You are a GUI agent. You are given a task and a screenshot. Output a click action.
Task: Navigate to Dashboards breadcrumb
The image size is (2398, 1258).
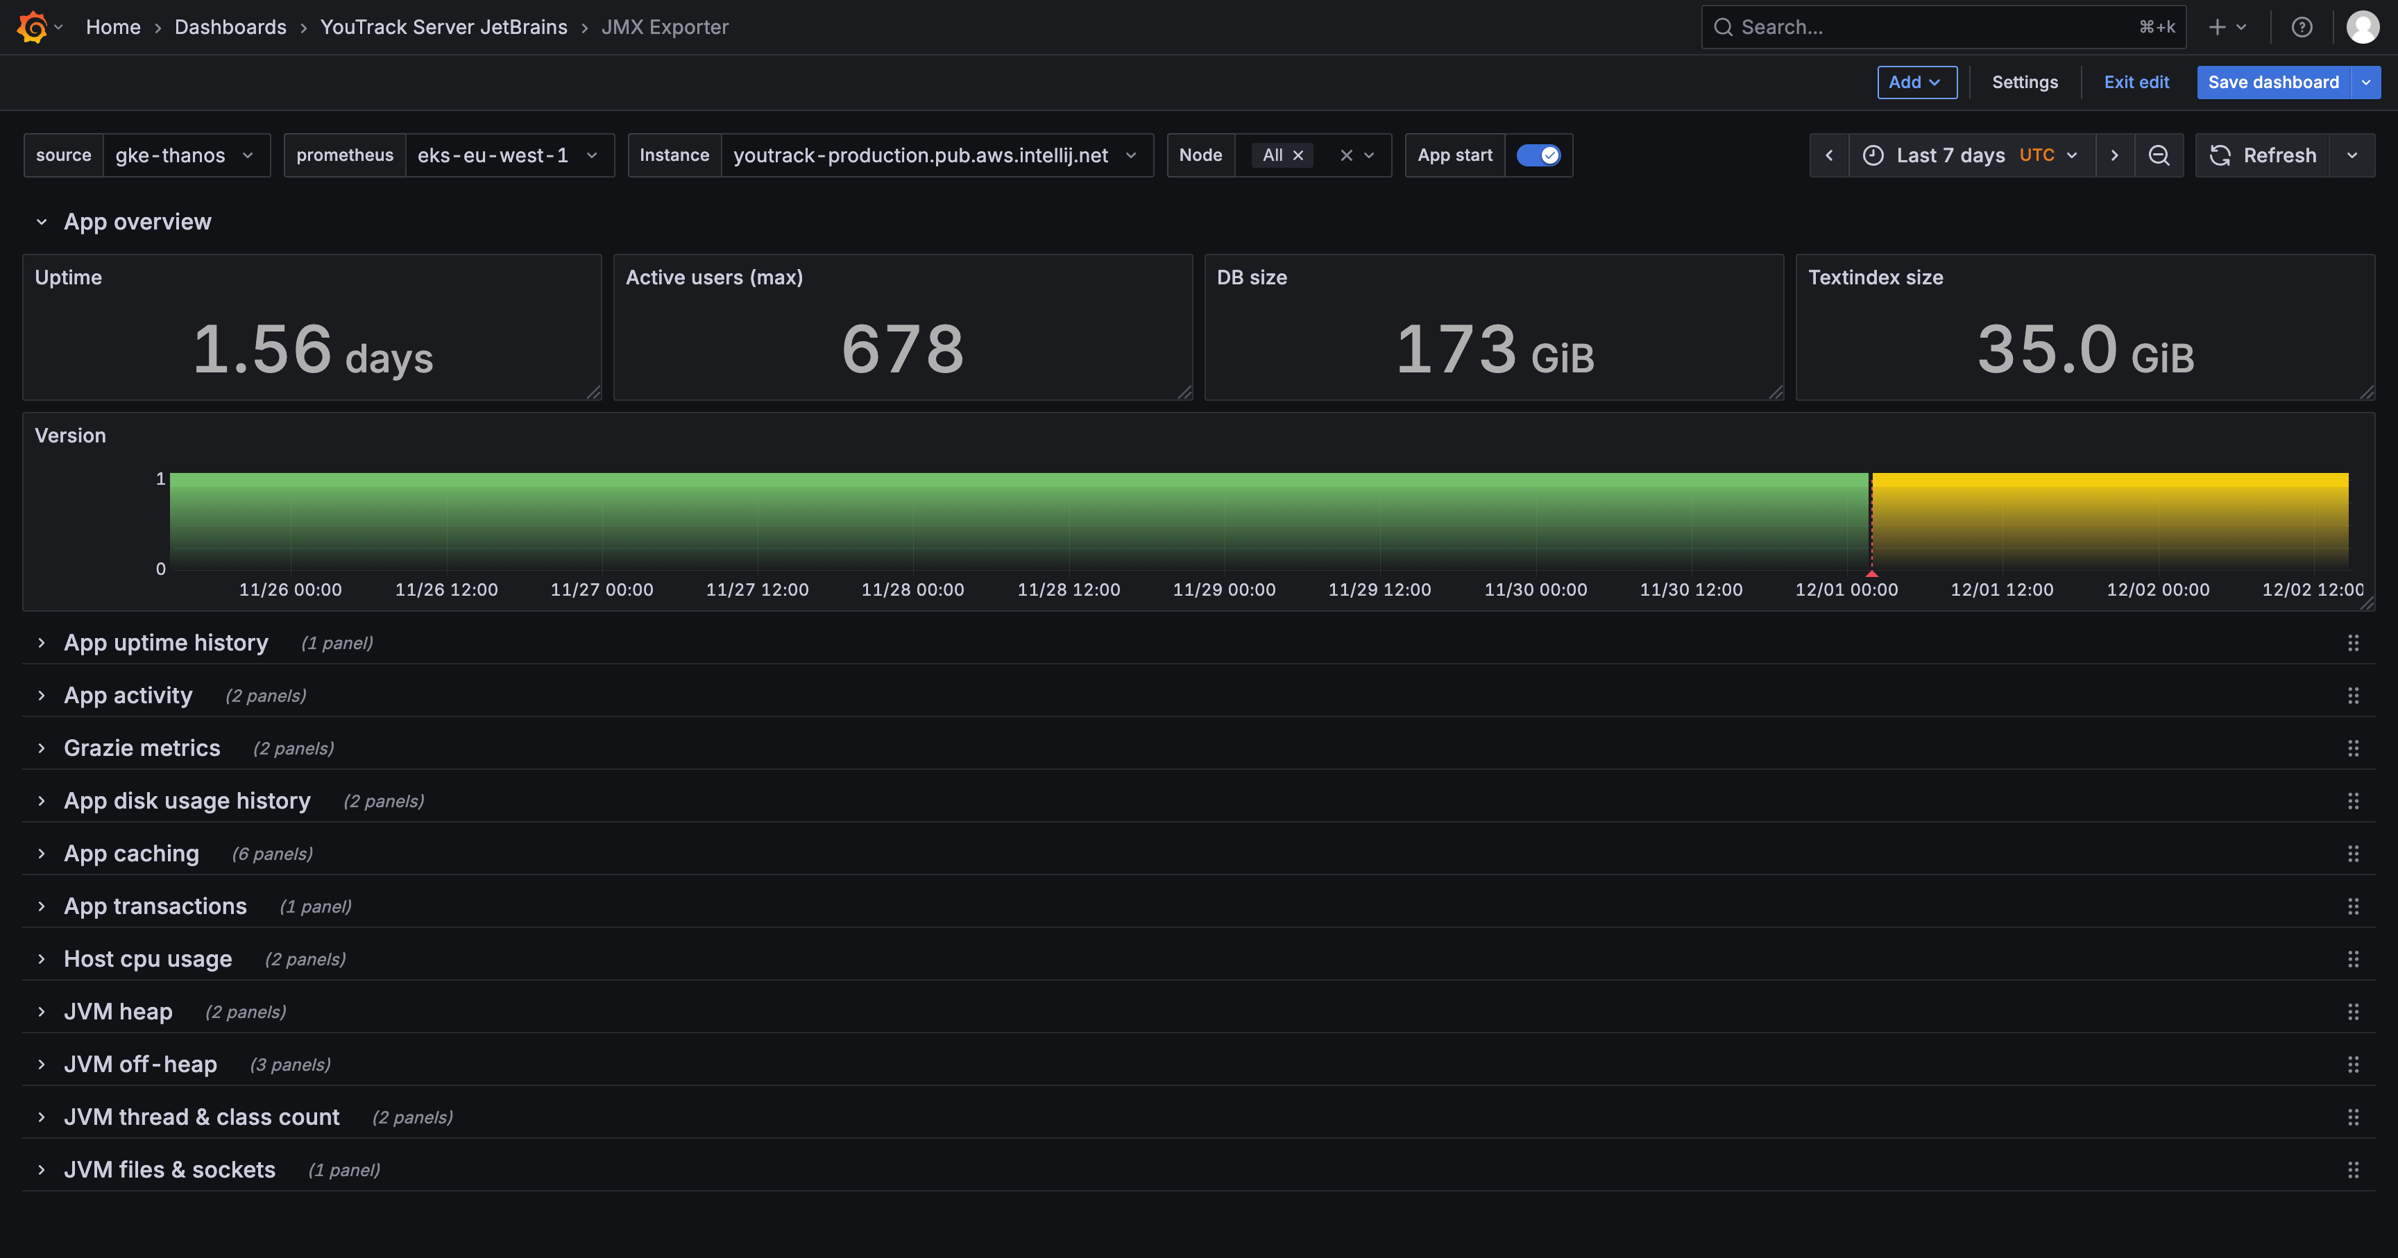click(231, 27)
